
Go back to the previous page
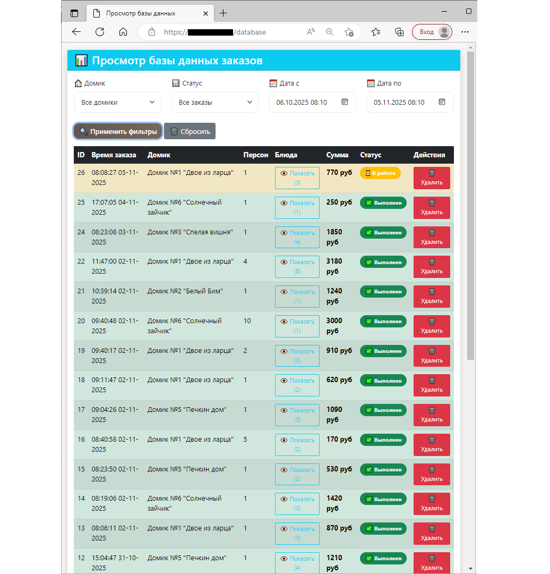point(76,32)
